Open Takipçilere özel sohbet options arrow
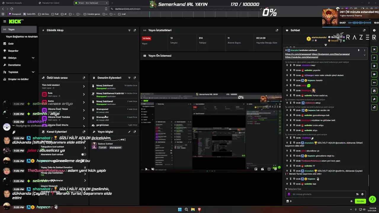Viewport: 379px width, 213px height. tap(85, 148)
